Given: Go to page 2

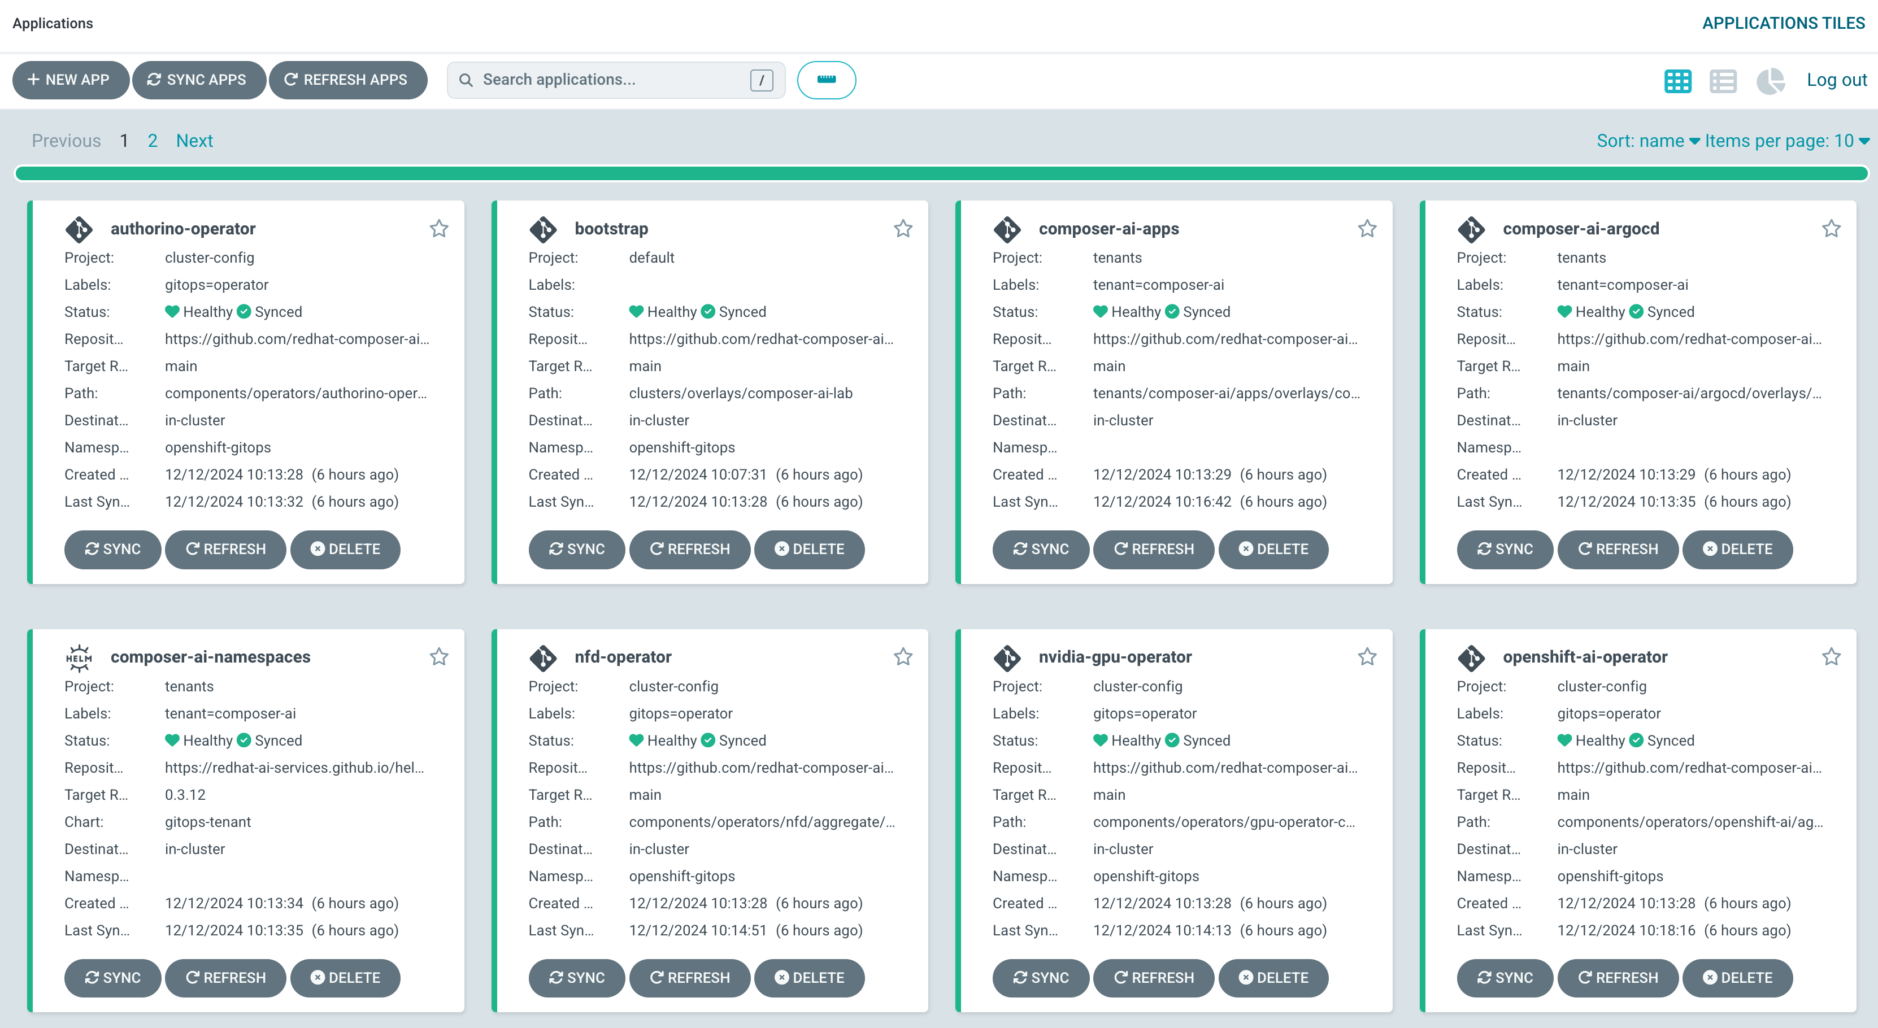Looking at the screenshot, I should [153, 141].
